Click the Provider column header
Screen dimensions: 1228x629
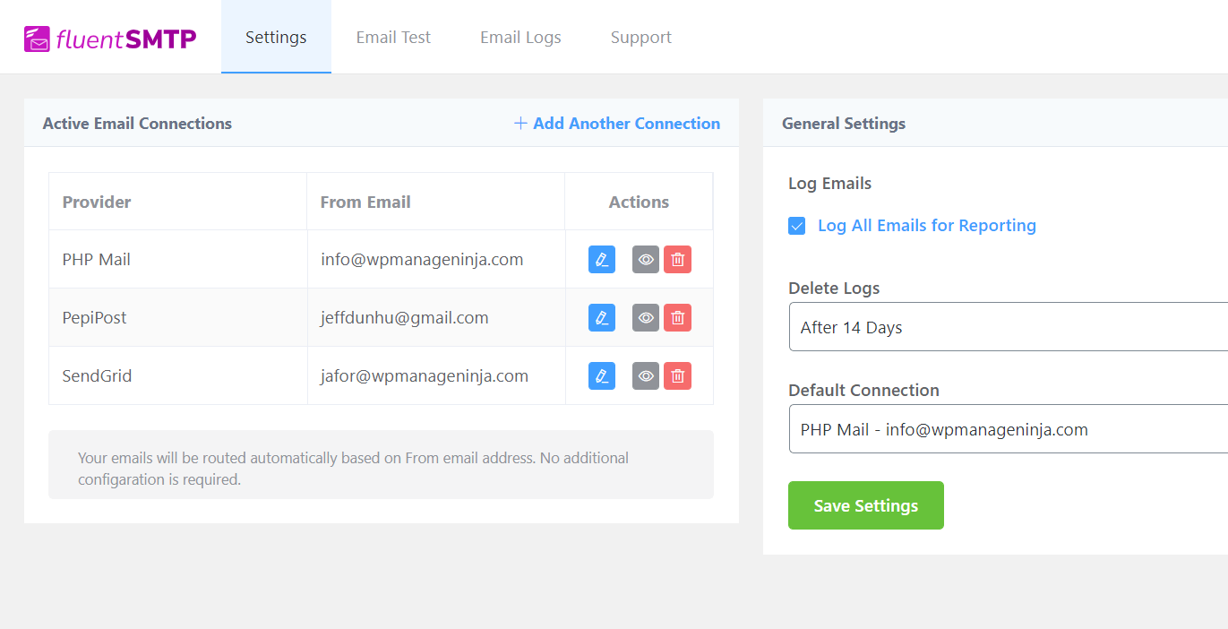click(178, 202)
